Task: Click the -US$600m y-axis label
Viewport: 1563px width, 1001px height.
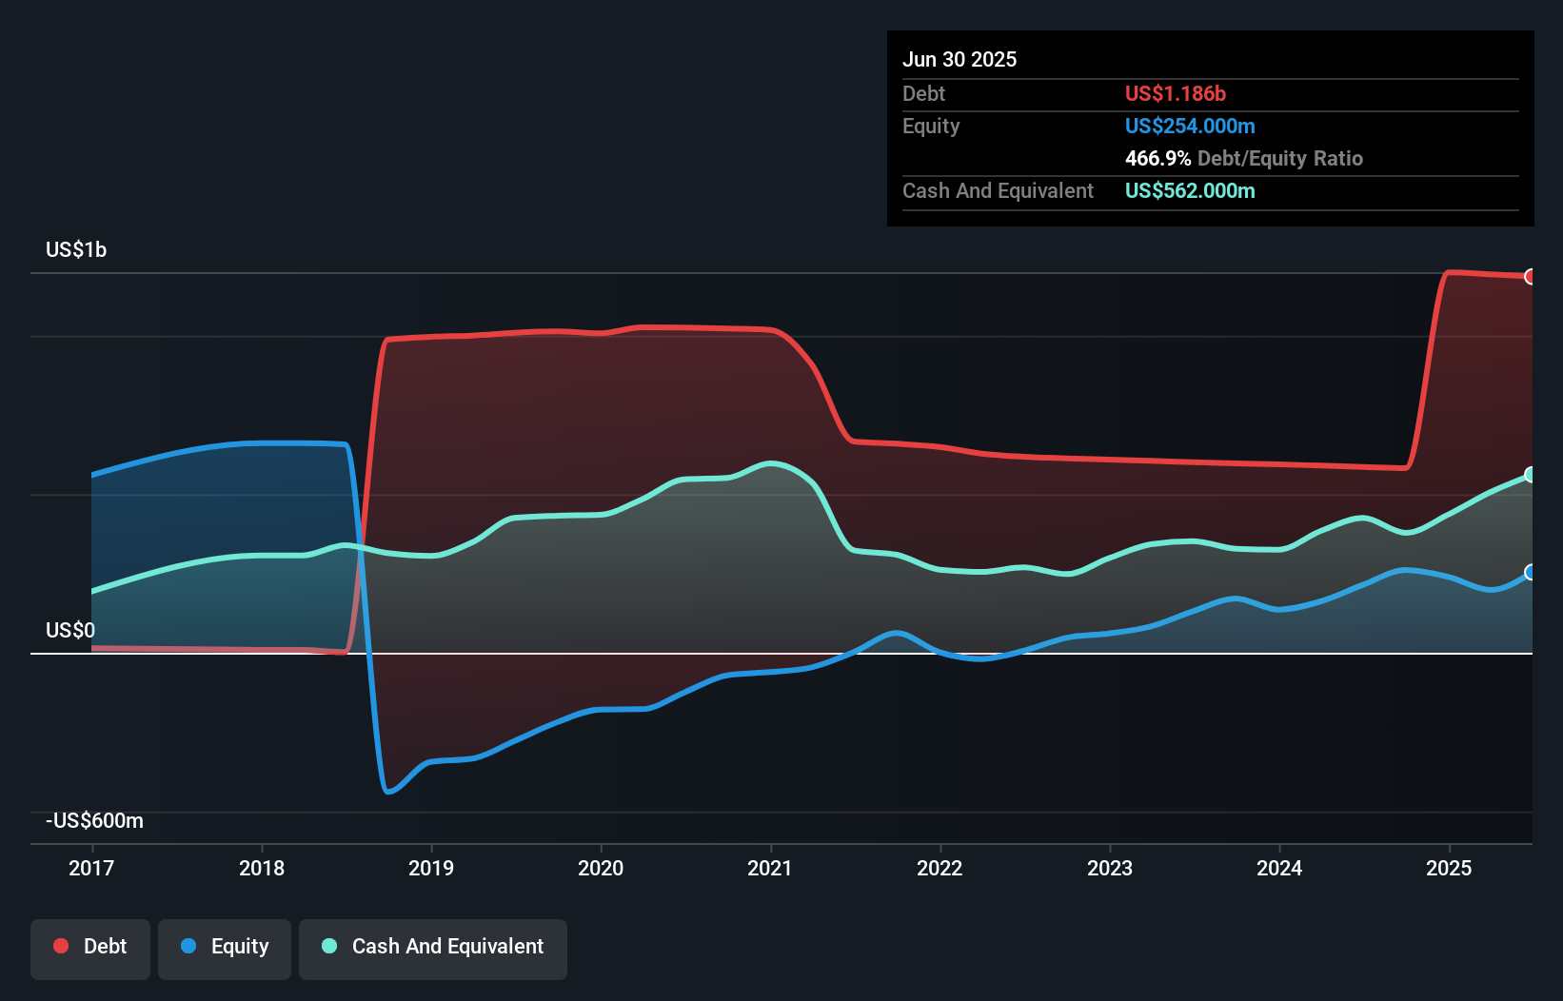Action: click(95, 821)
